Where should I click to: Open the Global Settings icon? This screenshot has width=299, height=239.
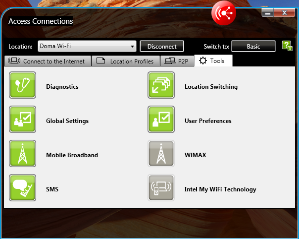(23, 119)
